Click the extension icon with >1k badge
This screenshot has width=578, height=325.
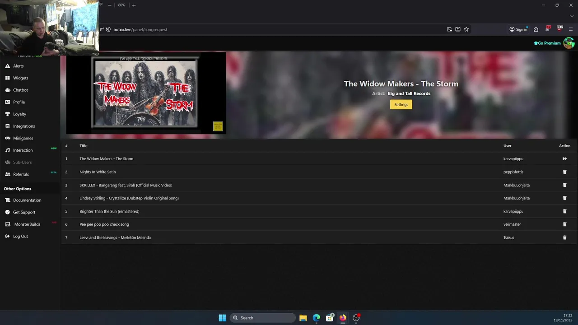(559, 29)
